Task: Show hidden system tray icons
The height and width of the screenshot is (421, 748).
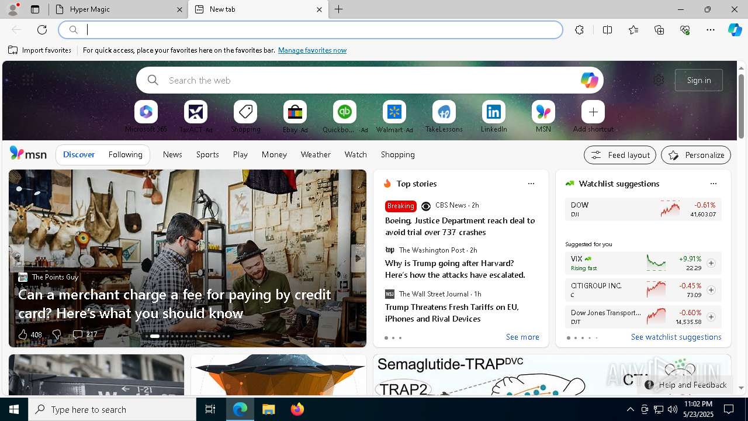Action: pyautogui.click(x=630, y=409)
